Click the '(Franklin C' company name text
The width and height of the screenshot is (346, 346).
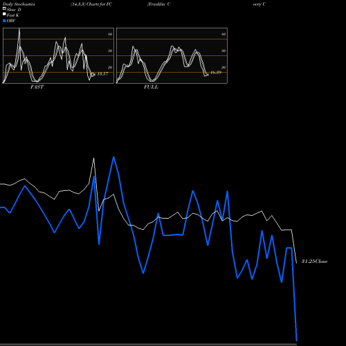coord(159,4)
